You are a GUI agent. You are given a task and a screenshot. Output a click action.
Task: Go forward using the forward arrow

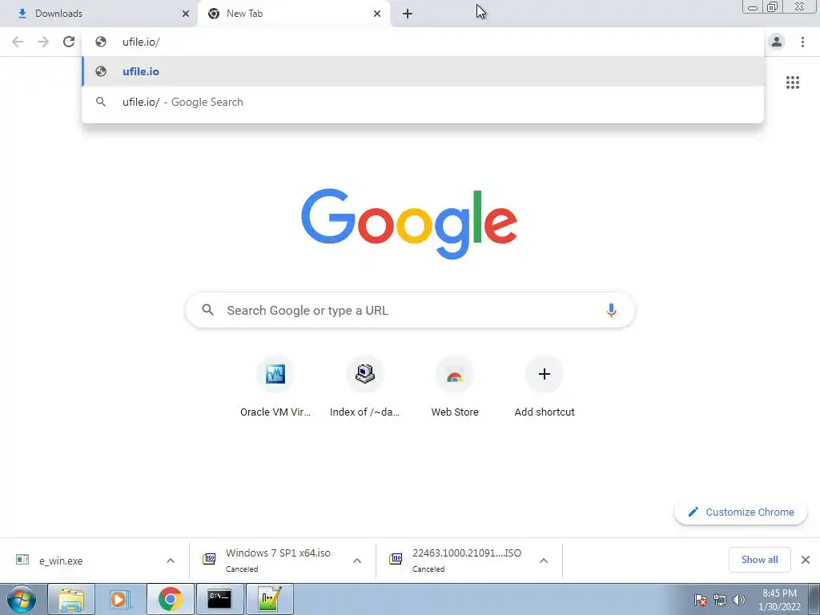[43, 42]
